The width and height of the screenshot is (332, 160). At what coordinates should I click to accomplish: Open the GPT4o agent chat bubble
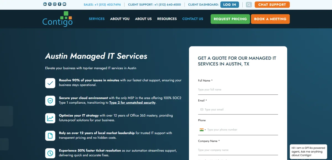tap(308, 151)
